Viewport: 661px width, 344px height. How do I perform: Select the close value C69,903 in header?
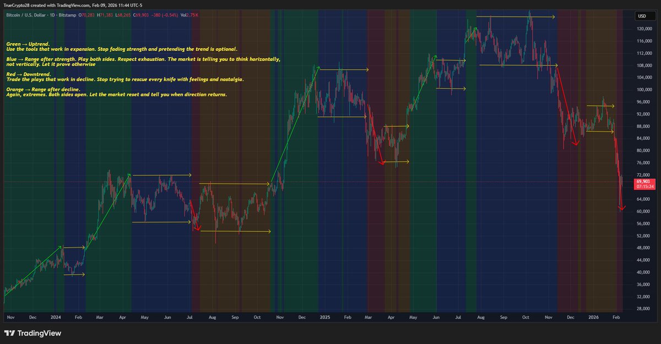(142, 15)
